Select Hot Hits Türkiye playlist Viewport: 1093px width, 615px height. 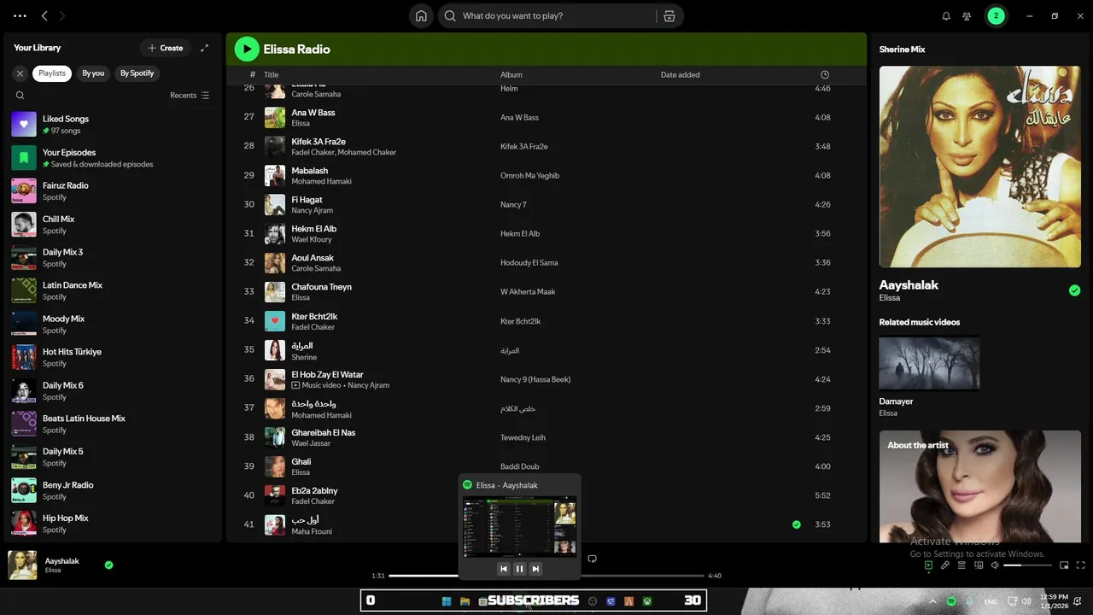pos(111,357)
